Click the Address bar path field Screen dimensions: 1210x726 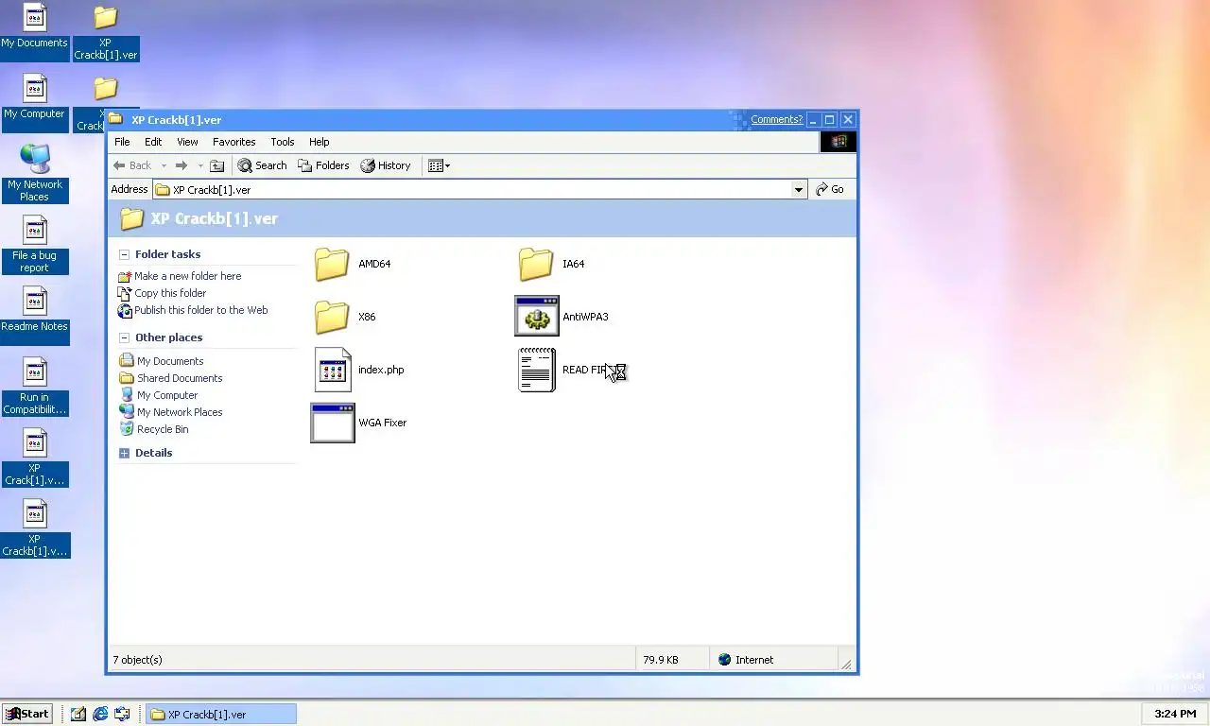472,189
